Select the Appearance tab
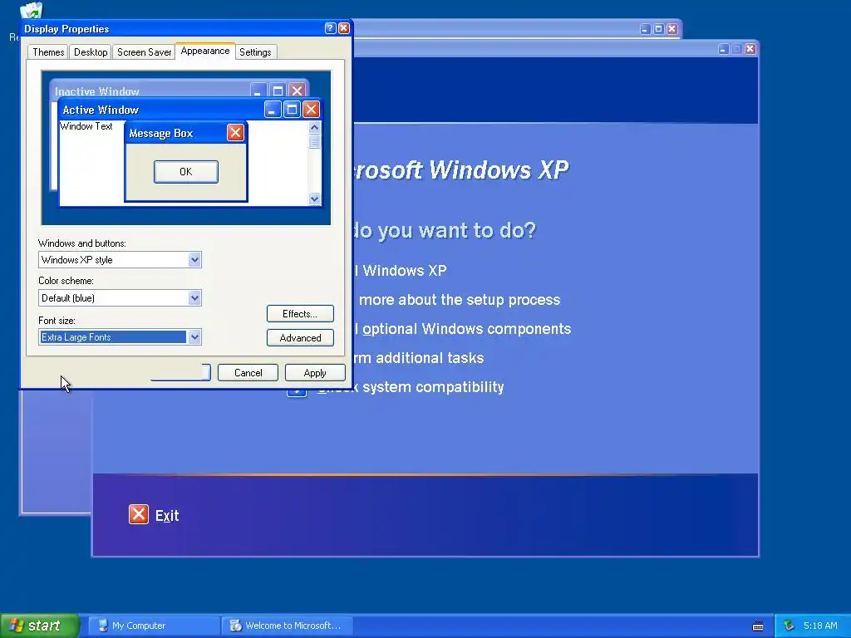 tap(205, 51)
